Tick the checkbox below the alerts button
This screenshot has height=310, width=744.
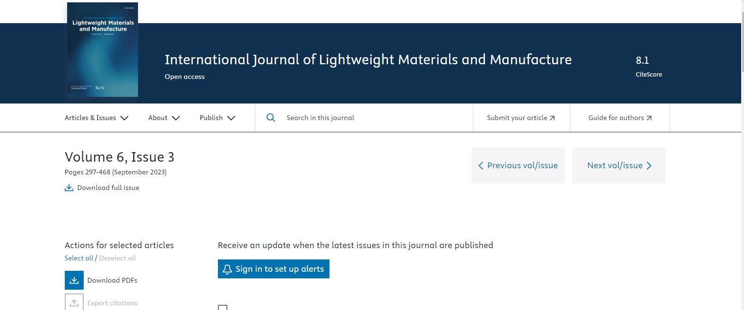(x=223, y=308)
